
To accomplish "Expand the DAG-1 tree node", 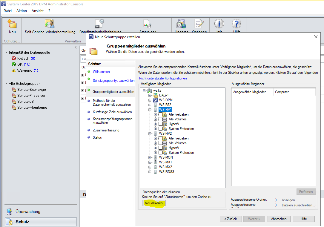I will pyautogui.click(x=150, y=95).
